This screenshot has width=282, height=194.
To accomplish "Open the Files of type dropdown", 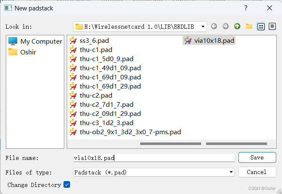I will point(231,172).
